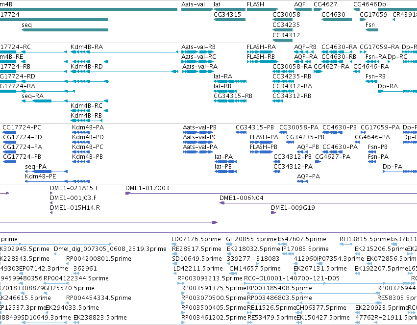This screenshot has width=417, height=325.
Task: Select transcript CG34312-RA
Action: point(292,86)
